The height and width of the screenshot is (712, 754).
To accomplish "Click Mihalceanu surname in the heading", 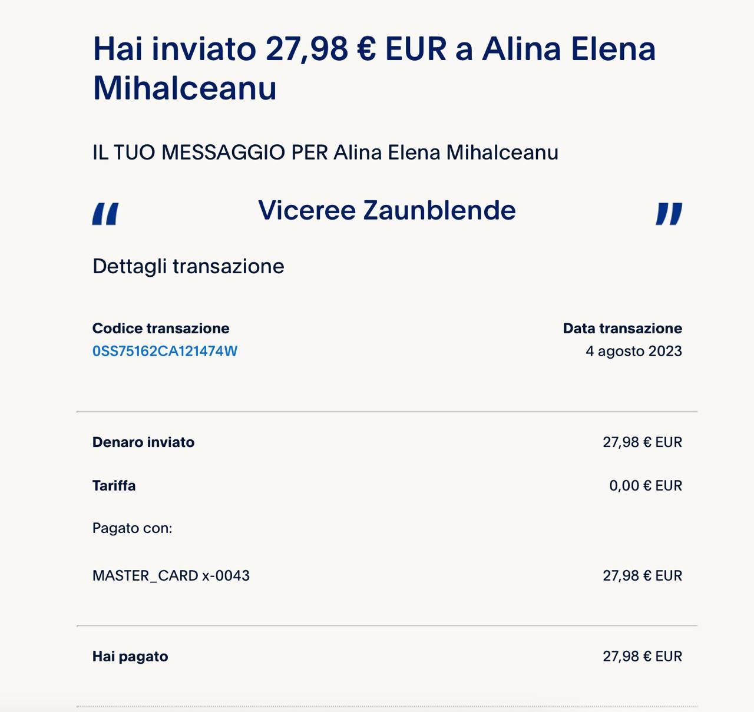I will click(x=184, y=88).
